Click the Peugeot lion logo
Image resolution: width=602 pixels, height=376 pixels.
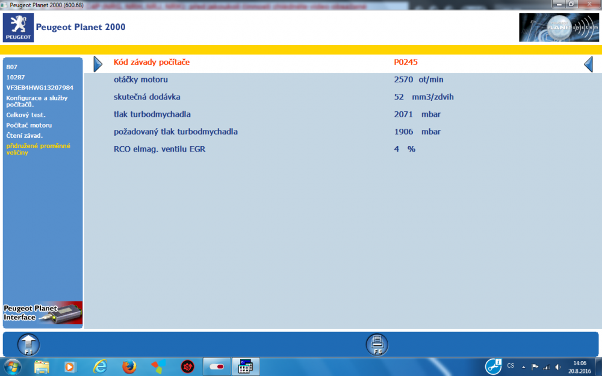coord(18,28)
